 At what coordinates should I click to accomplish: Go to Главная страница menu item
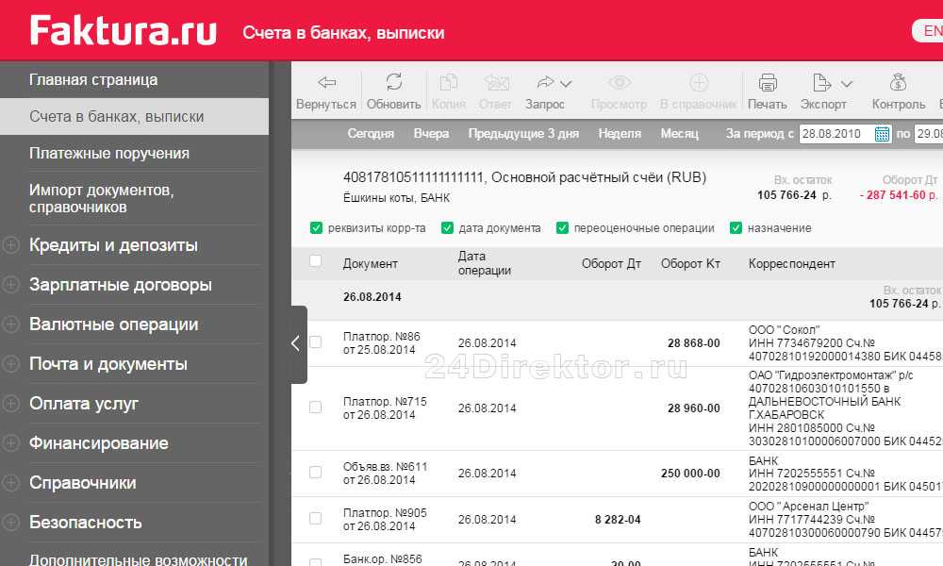(93, 80)
